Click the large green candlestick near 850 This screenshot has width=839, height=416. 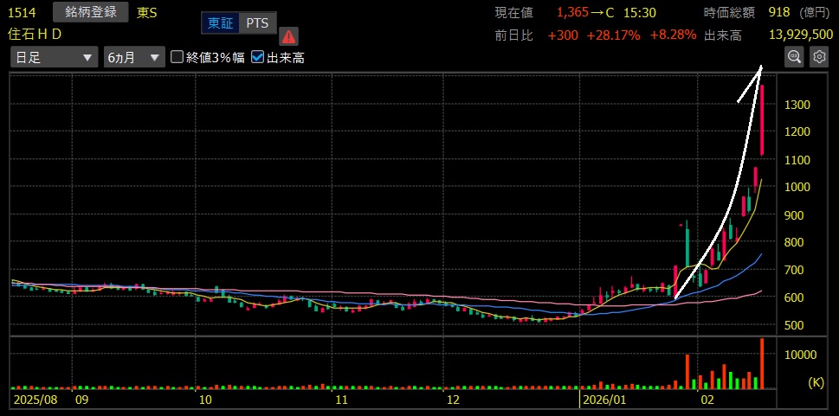[687, 246]
